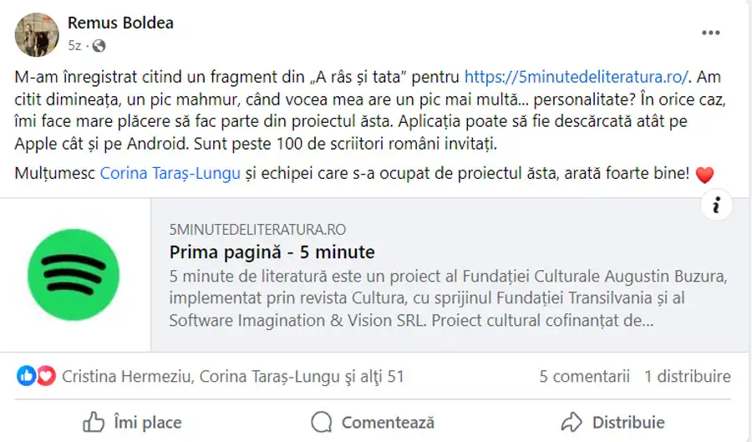Click the blue Like reaction icon
Screen dimensions: 752x442
(x=27, y=376)
